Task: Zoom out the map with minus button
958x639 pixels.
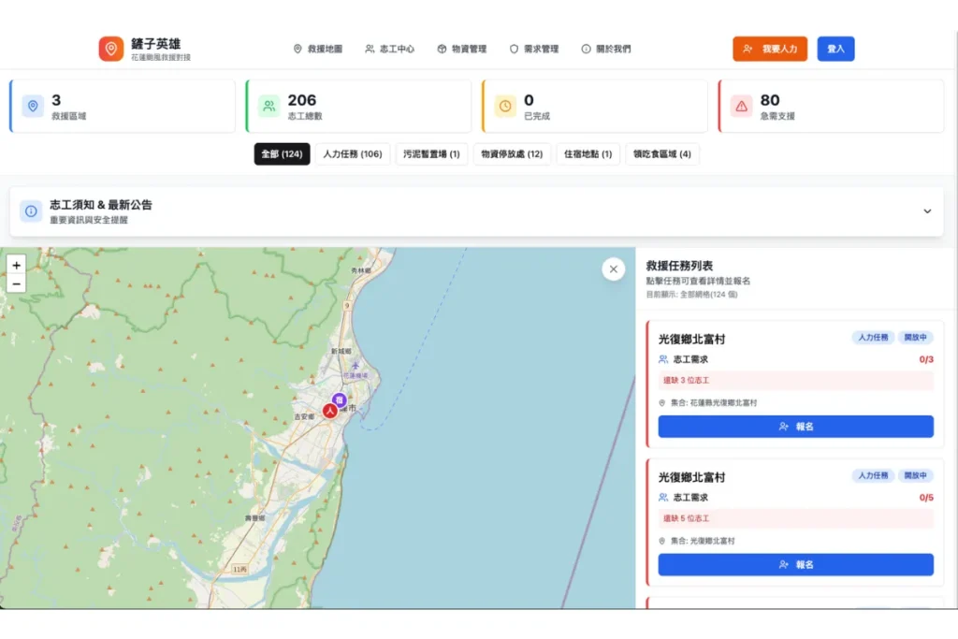Action: pyautogui.click(x=17, y=283)
